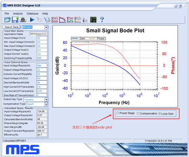The width and height of the screenshot is (189, 157).
Task: Click the status bar date and time
Action: 158,141
